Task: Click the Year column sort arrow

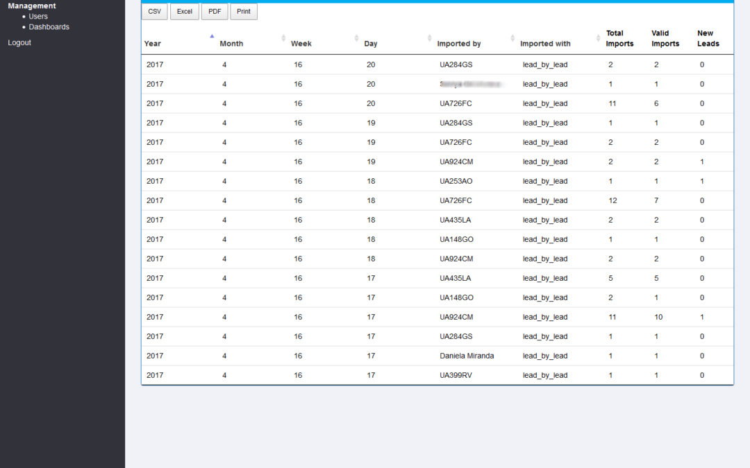Action: click(x=212, y=37)
